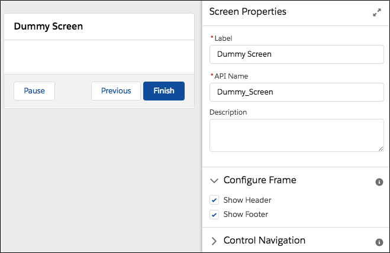The image size is (390, 253).
Task: Open the Control Navigation section title
Action: pos(264,241)
